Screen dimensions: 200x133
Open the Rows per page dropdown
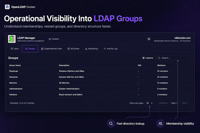click(149, 103)
